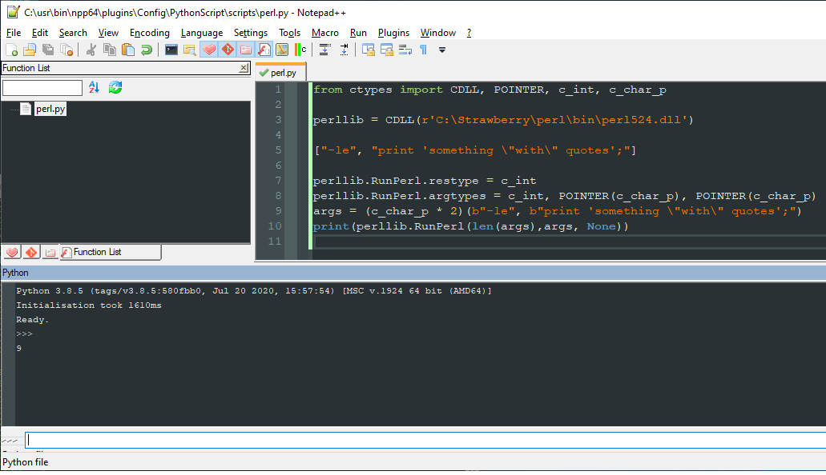The width and height of the screenshot is (826, 475).
Task: Toggle the Folder as Workspace toolbar button
Action: click(x=246, y=50)
